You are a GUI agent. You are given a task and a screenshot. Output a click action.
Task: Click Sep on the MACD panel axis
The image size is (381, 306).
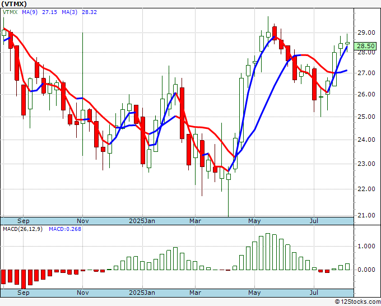tap(24, 293)
